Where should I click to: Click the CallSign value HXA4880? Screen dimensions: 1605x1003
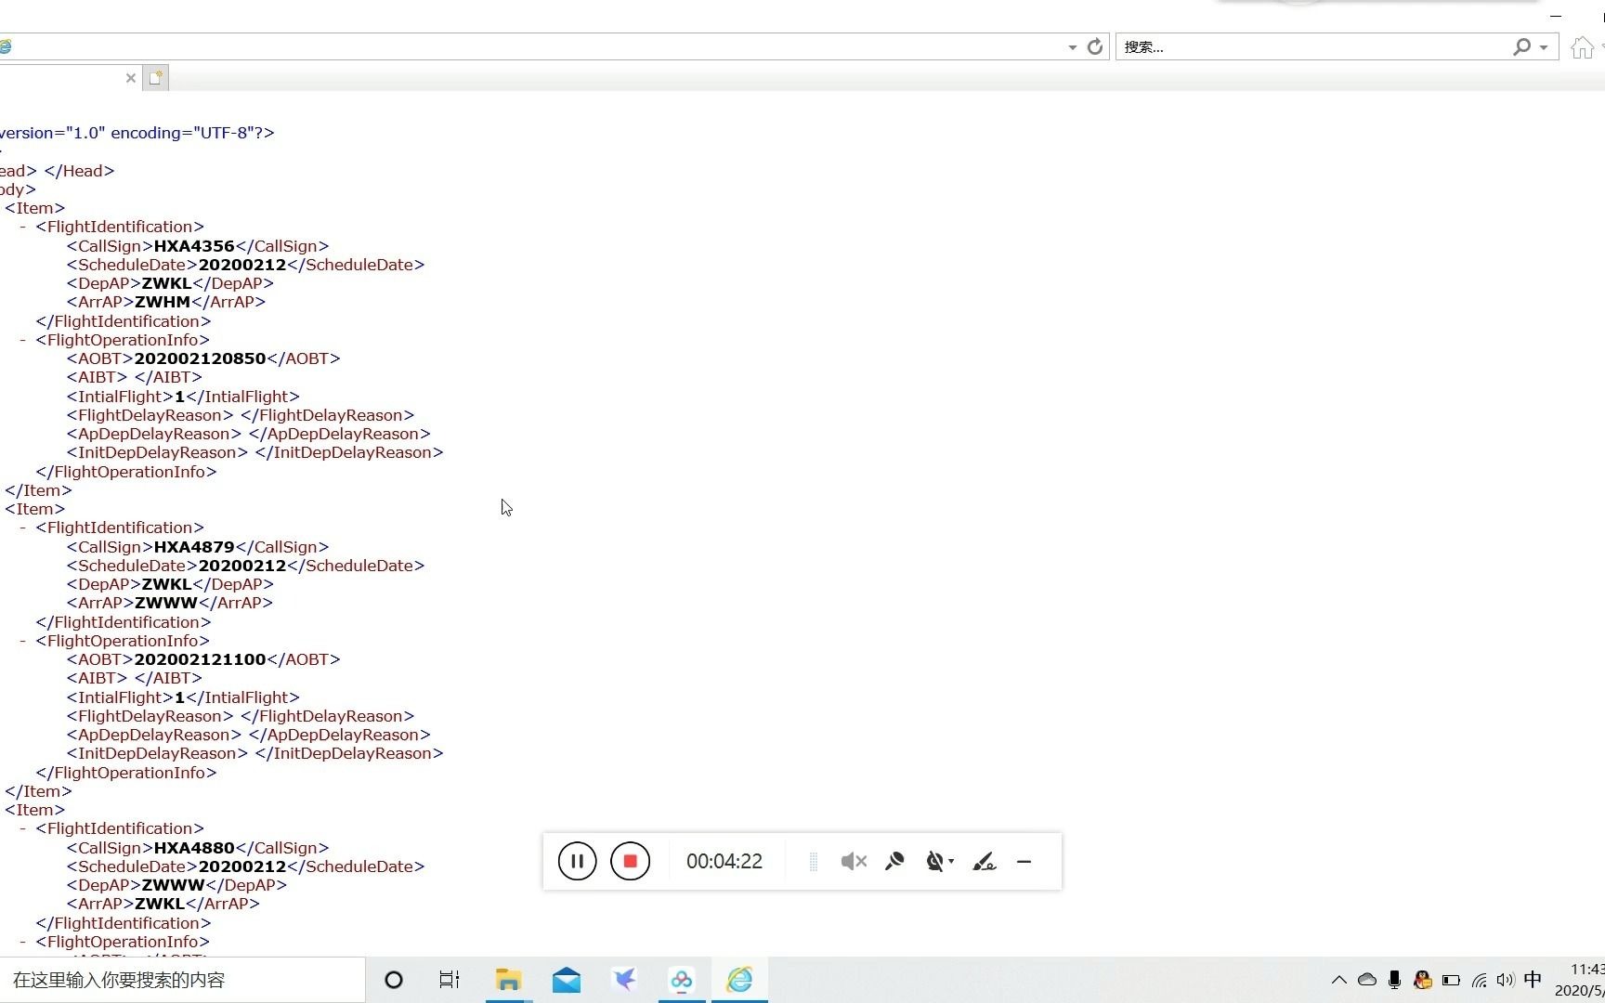pos(194,848)
